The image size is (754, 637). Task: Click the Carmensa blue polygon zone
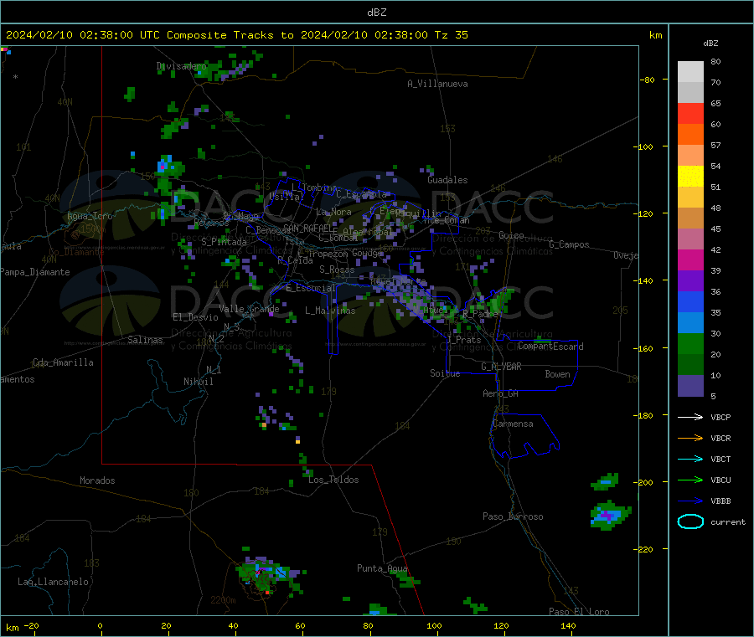point(524,436)
